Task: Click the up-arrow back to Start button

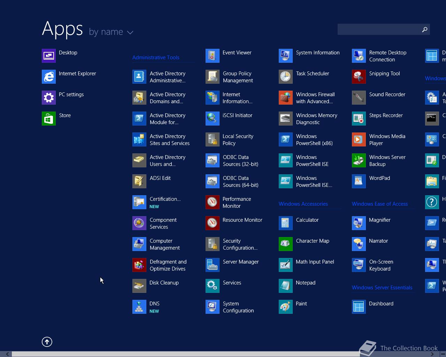Action: coord(47,342)
